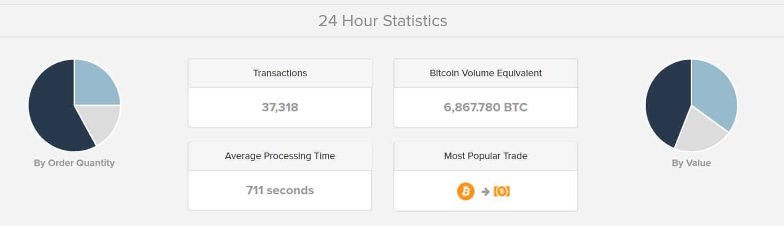
Task: Click the gray arrow between coin icons
Action: click(485, 191)
